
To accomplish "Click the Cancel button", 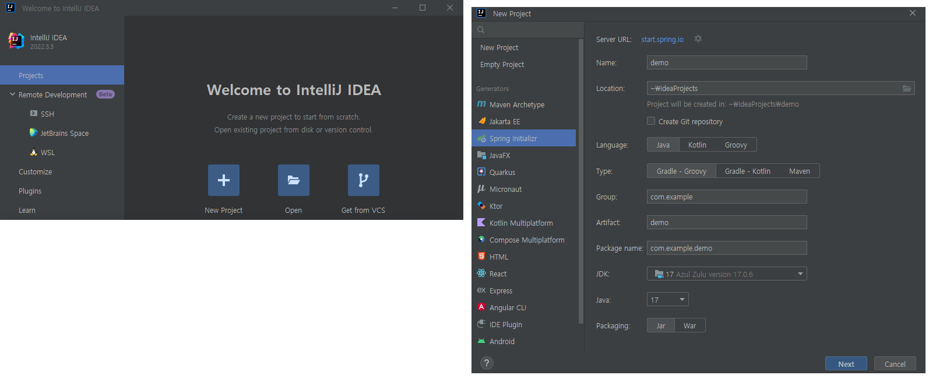I will pyautogui.click(x=895, y=363).
